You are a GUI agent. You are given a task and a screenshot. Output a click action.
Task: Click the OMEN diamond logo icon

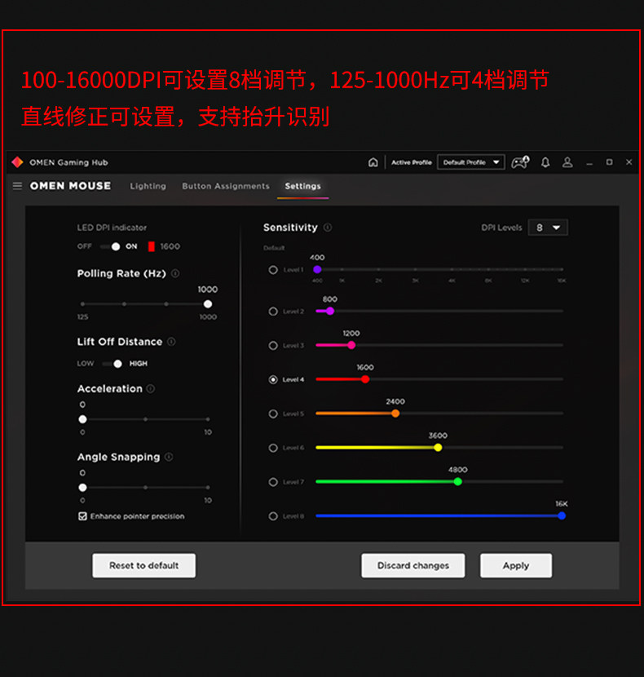(x=17, y=162)
